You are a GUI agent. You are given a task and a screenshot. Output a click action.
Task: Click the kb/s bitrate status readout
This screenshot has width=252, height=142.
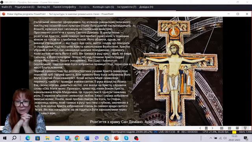click(245, 132)
